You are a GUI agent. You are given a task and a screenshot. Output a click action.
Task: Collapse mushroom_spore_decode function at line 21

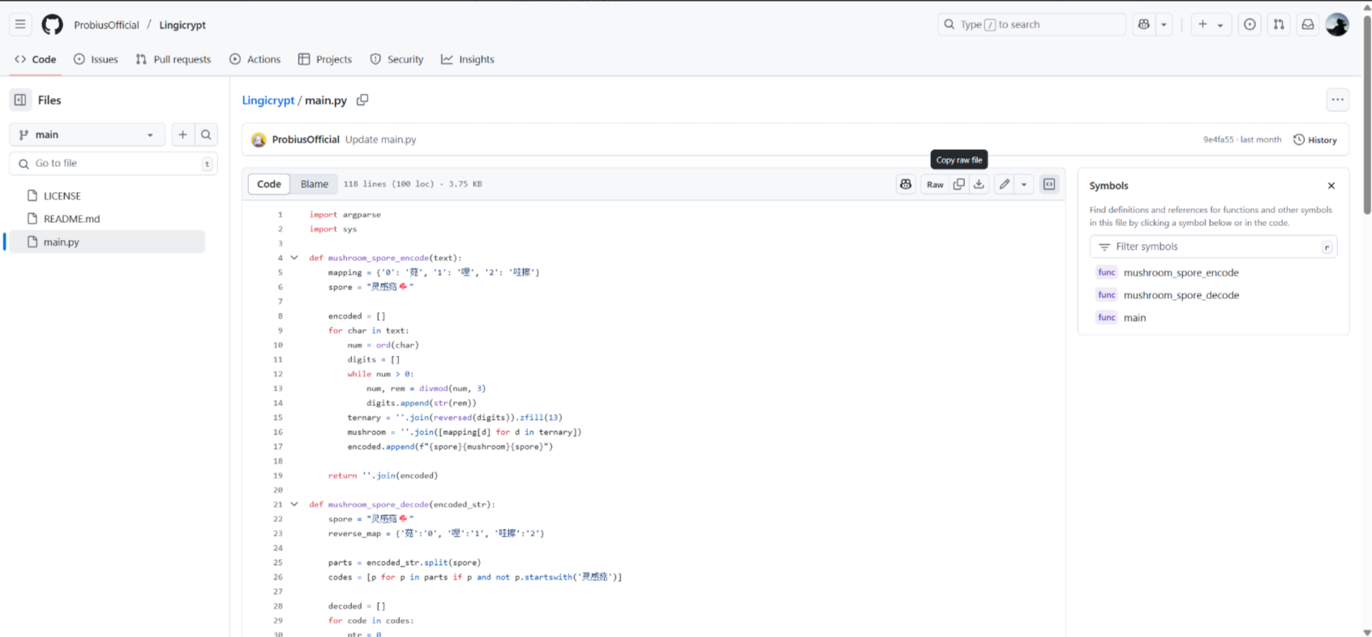coord(294,504)
